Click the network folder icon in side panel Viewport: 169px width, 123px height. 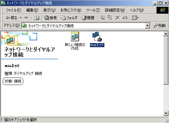coord(10,40)
